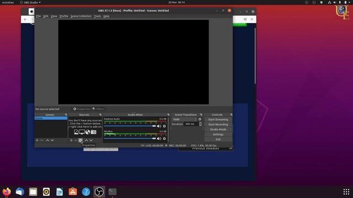Open the Fade transition dropdown
Image resolution: width=353 pixels, height=198 pixels.
(184, 119)
